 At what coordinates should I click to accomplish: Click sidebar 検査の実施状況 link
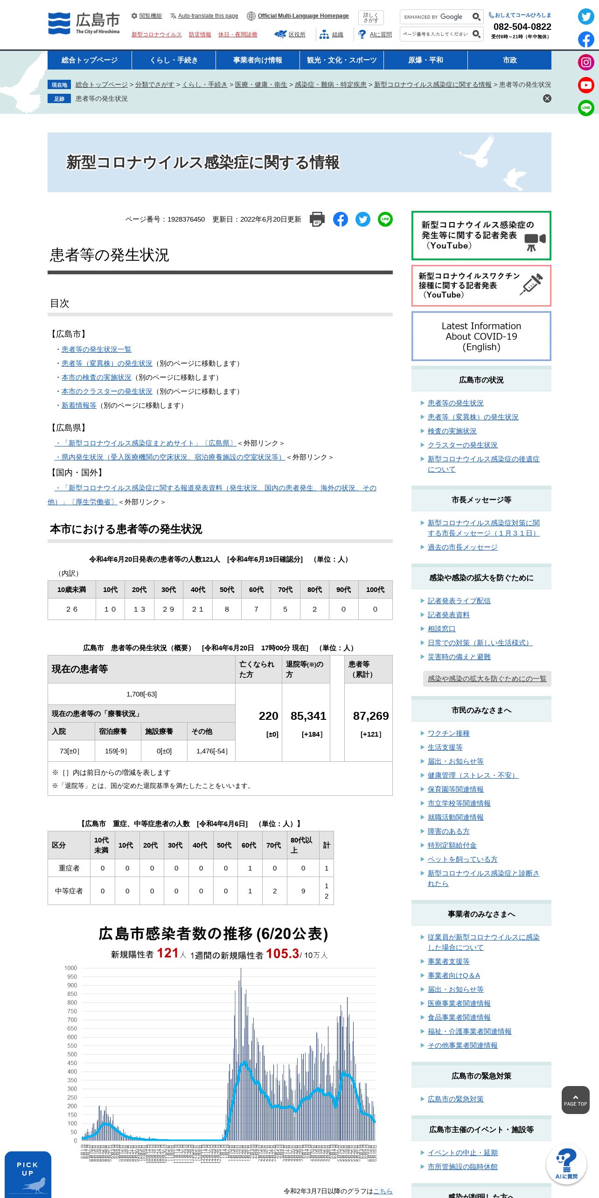pos(452,431)
